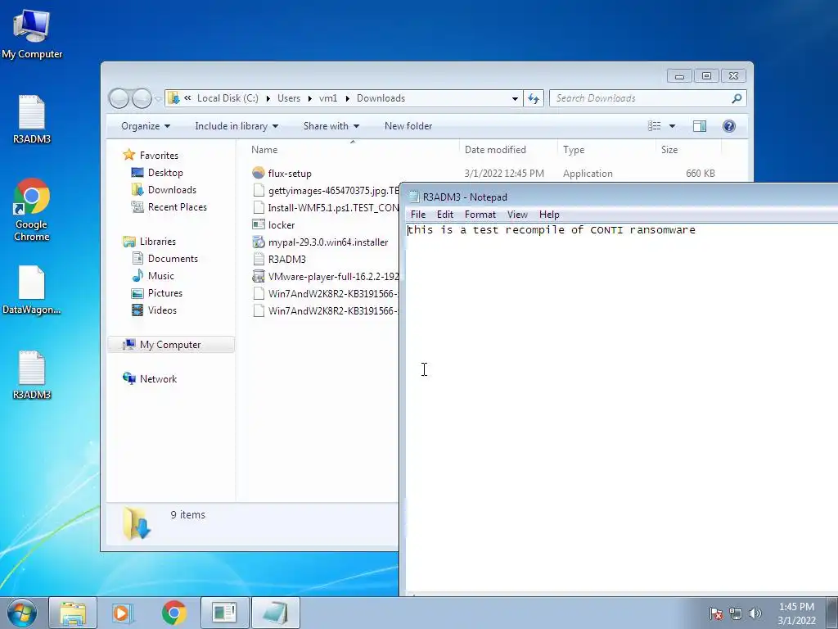Click Explorer's Back navigation button

[x=119, y=98]
